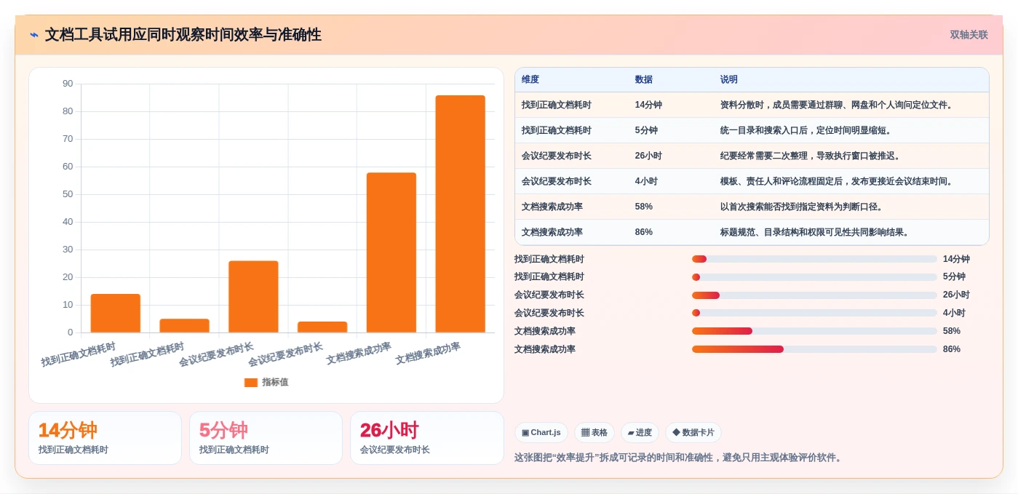This screenshot has width=1018, height=494.
Task: Click 会议纪要发布时长 label beside the 4小时 progress bar
Action: point(549,314)
